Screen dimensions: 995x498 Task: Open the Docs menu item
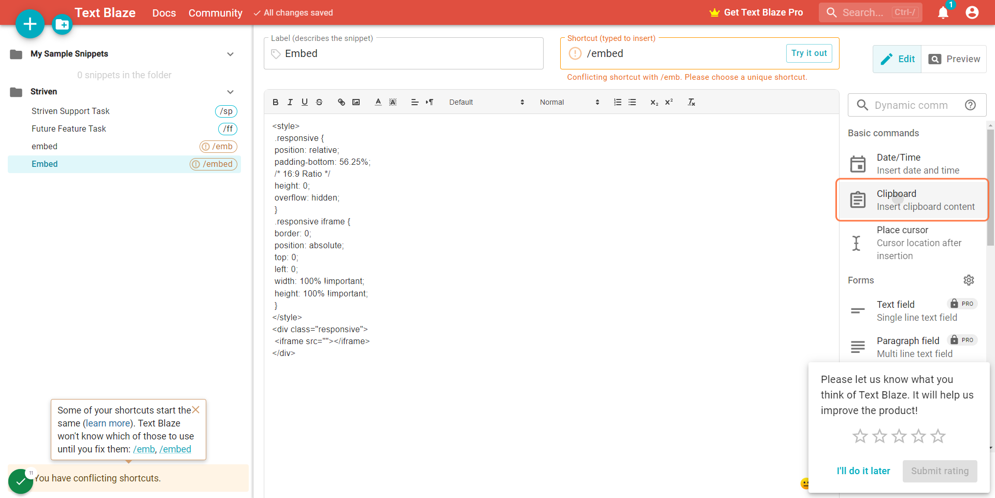tap(164, 13)
